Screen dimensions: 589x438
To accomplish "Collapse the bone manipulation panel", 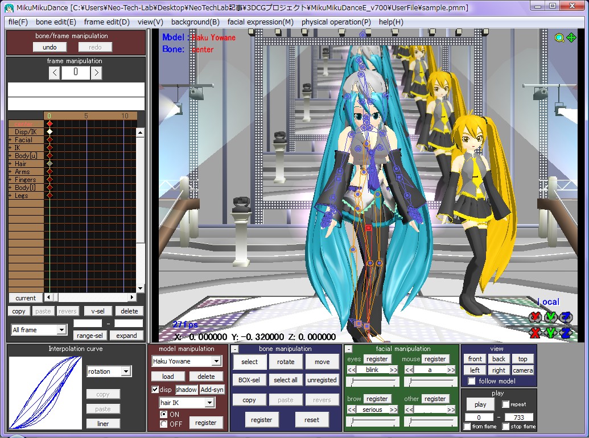I will click(235, 349).
